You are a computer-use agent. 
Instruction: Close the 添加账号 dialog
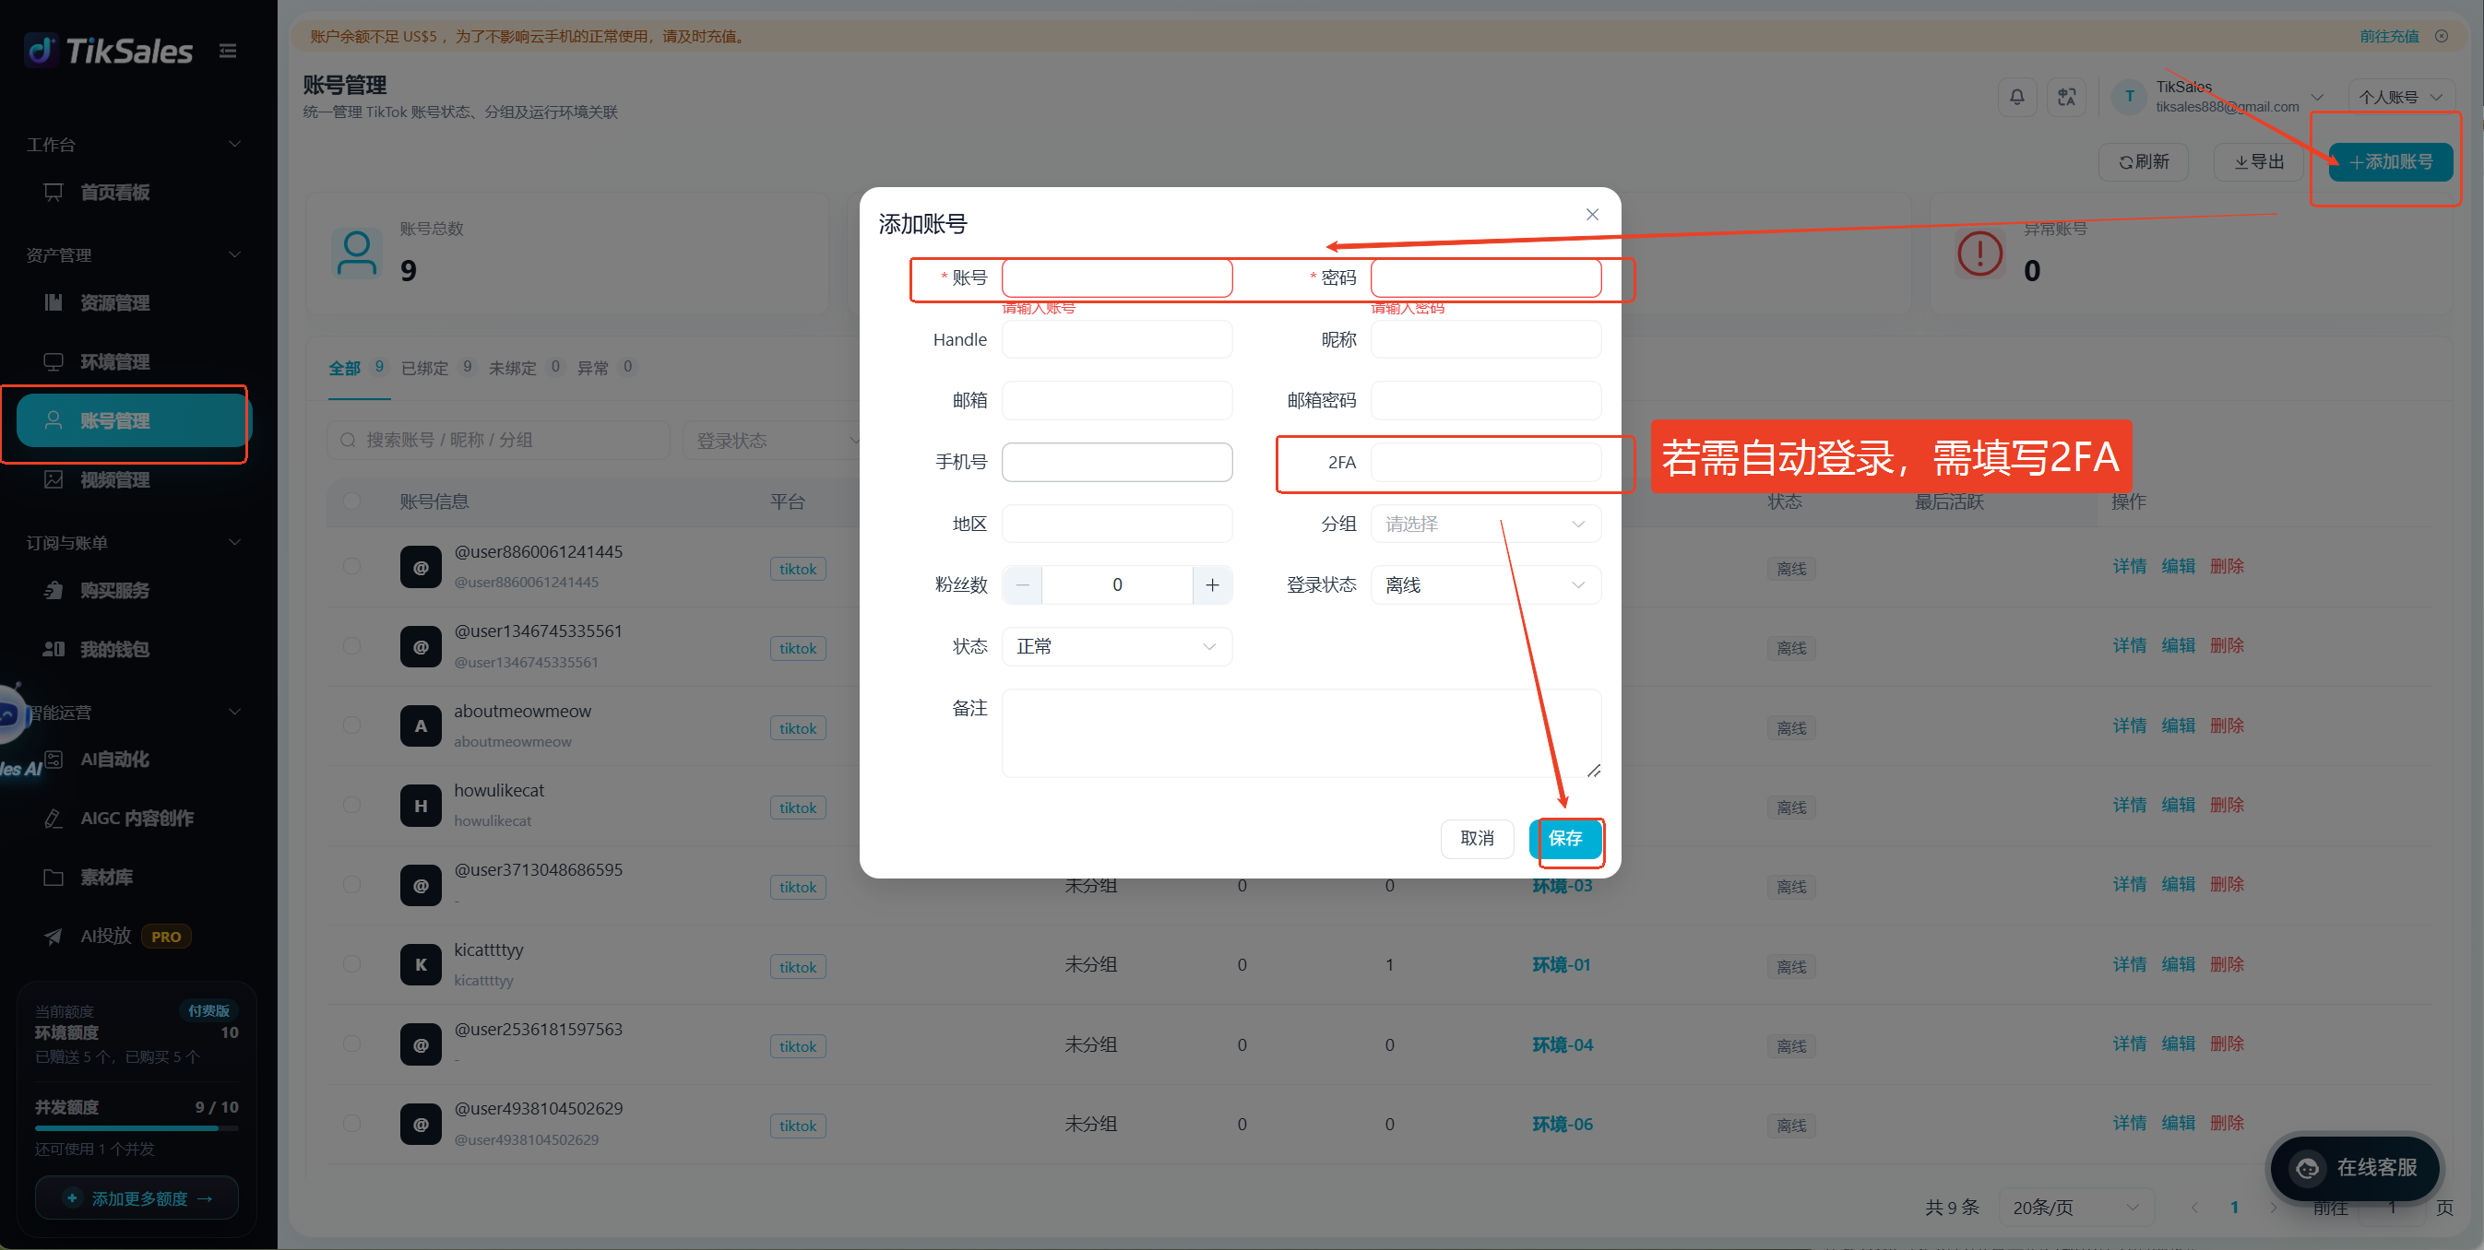(x=1592, y=215)
